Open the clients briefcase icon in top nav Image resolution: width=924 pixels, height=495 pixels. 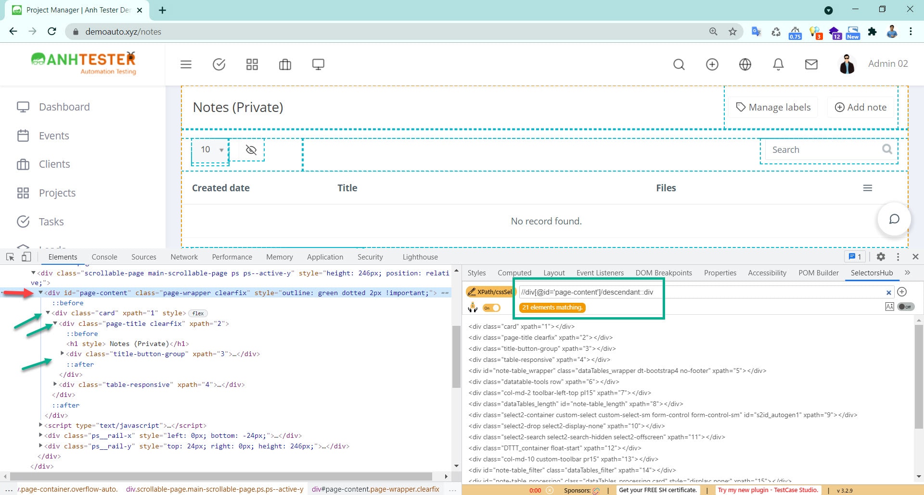pyautogui.click(x=285, y=64)
